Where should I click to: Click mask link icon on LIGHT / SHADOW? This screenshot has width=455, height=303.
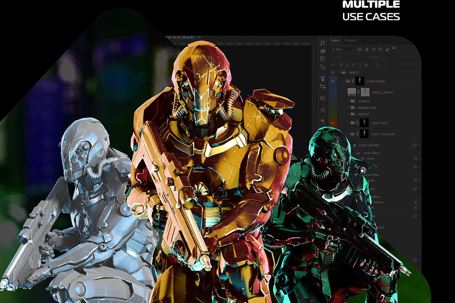[357, 134]
